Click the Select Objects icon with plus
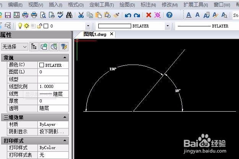Image resolution: width=239 pixels, height=159 pixels. pos(44,47)
